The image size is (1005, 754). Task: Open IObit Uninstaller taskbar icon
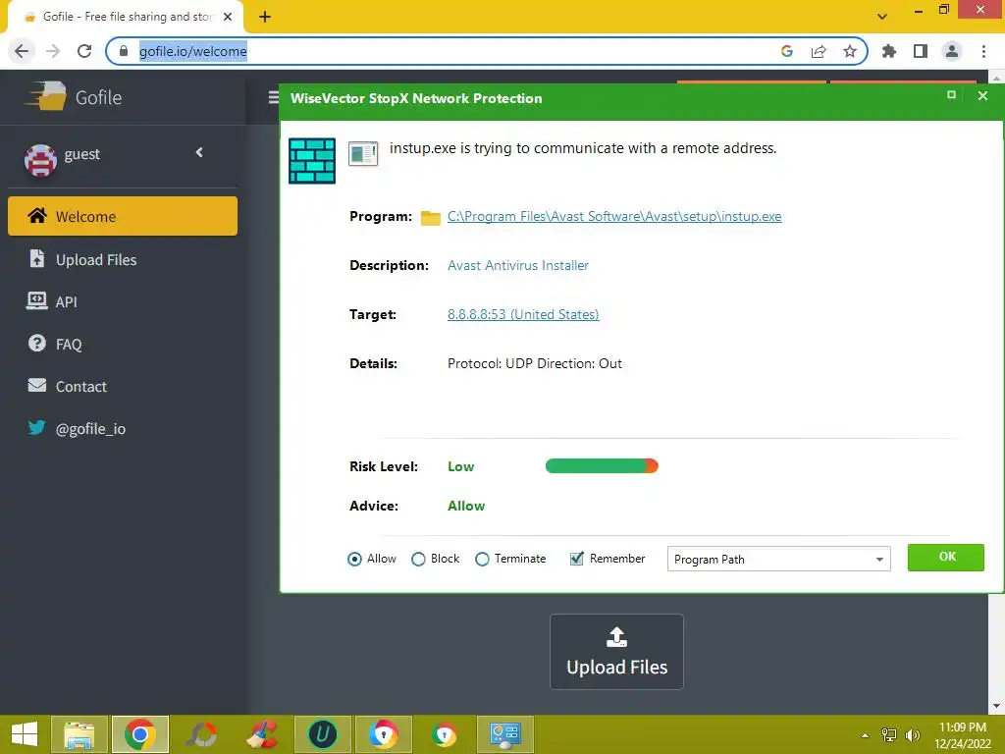coord(322,734)
